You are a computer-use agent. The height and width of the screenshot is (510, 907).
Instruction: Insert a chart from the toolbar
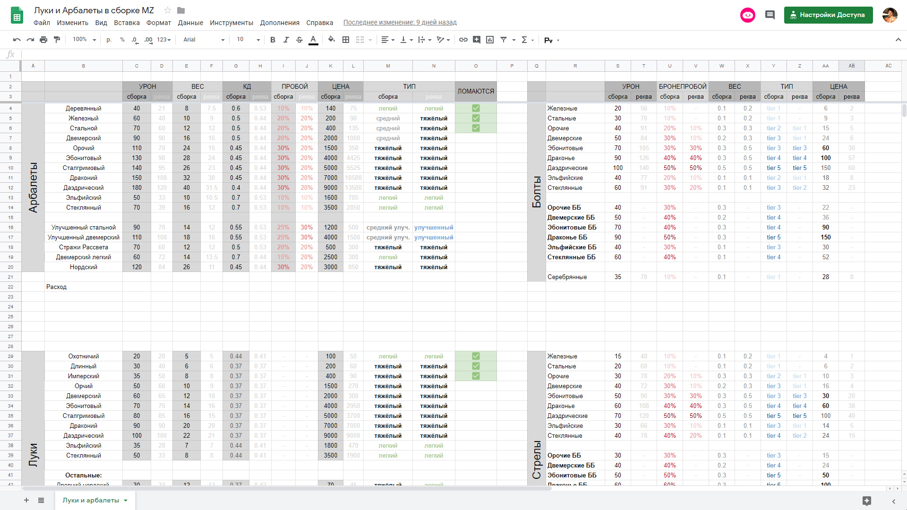pos(490,40)
